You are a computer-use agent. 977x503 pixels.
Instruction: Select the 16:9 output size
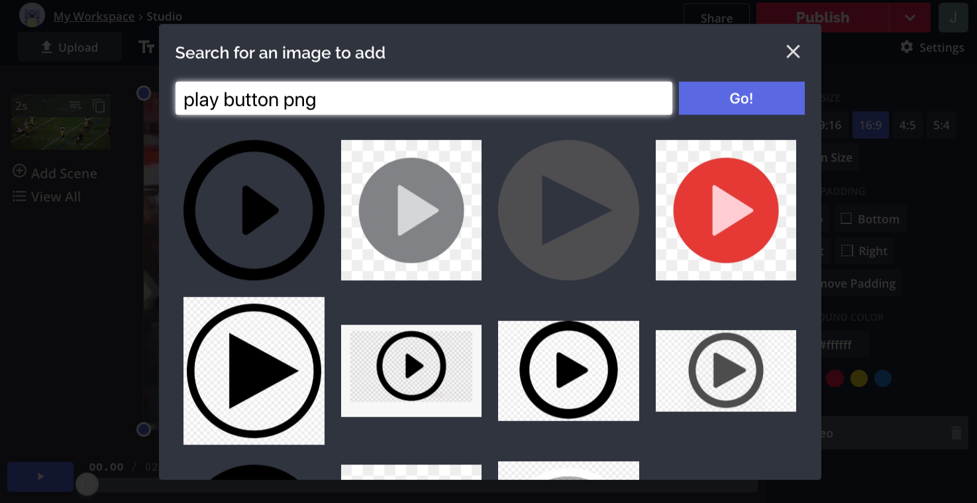point(870,125)
